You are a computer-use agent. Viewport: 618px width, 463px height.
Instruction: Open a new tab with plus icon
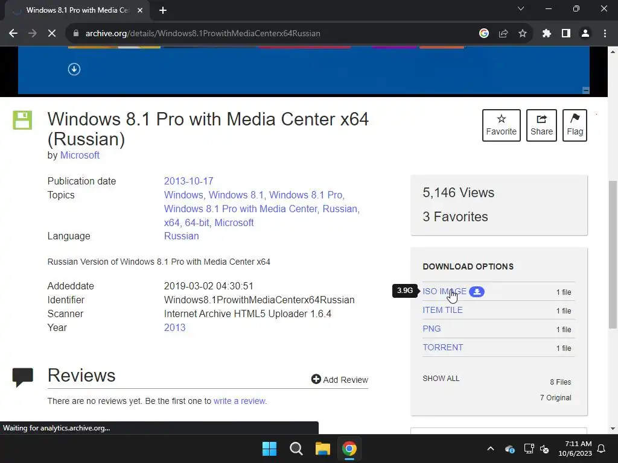pyautogui.click(x=163, y=10)
